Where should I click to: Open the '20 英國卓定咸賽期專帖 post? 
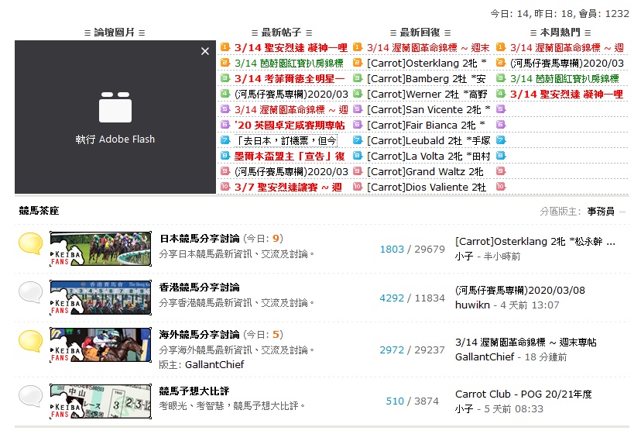289,125
